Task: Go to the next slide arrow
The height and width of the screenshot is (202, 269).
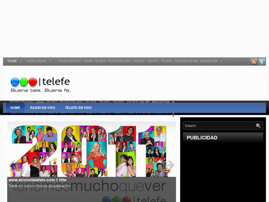Action: click(171, 165)
